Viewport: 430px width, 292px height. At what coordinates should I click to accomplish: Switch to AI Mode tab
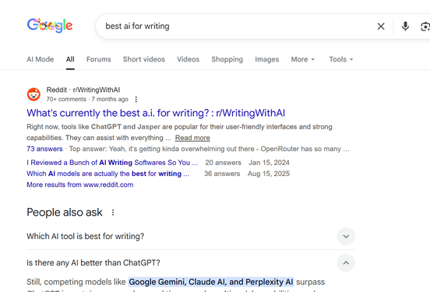click(x=41, y=59)
